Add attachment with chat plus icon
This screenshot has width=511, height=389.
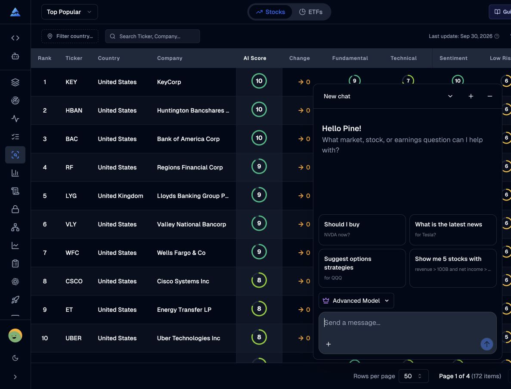click(x=328, y=344)
